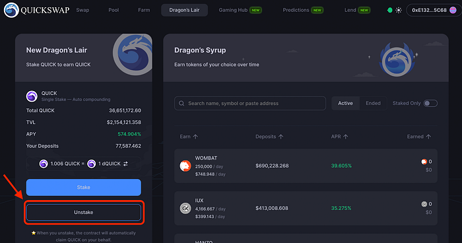
Task: Click the WOMBAT token icon
Action: (185, 166)
